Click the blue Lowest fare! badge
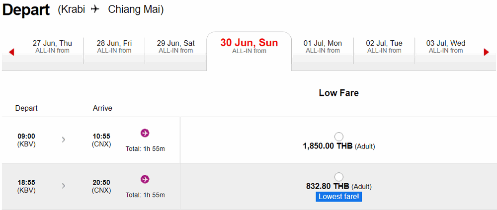 point(339,197)
